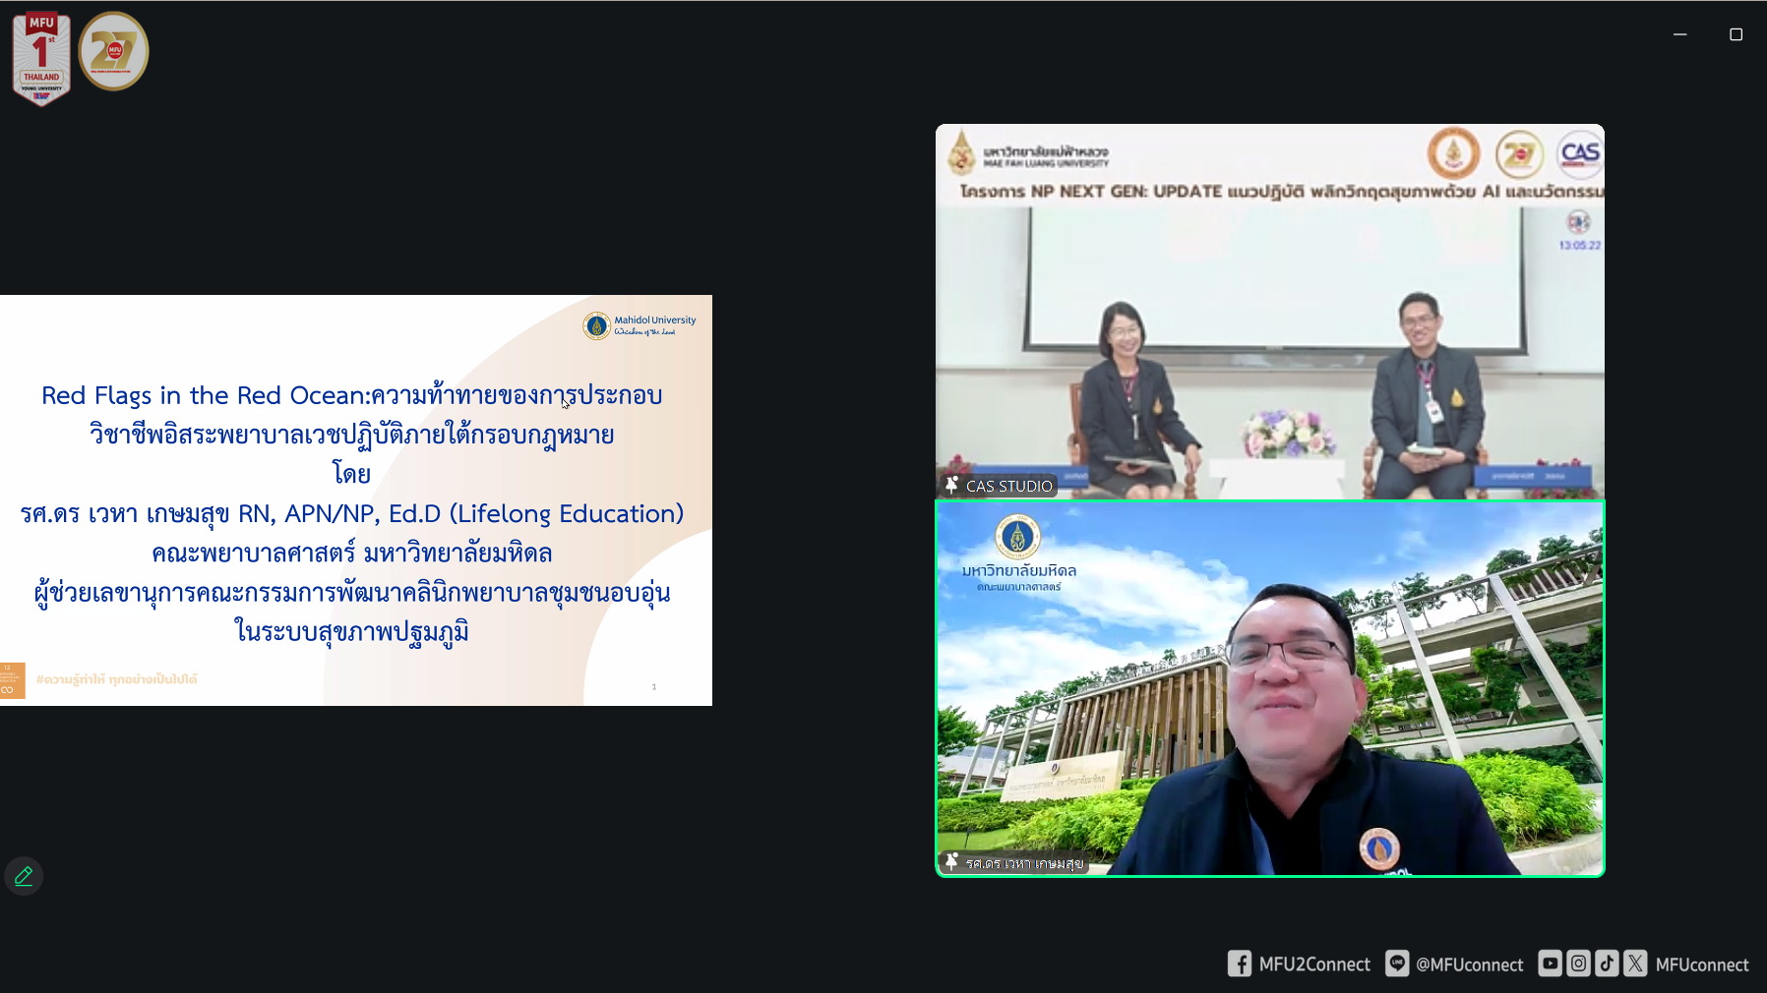Click the YouTube icon in footer
The width and height of the screenshot is (1767, 993).
[x=1550, y=964]
